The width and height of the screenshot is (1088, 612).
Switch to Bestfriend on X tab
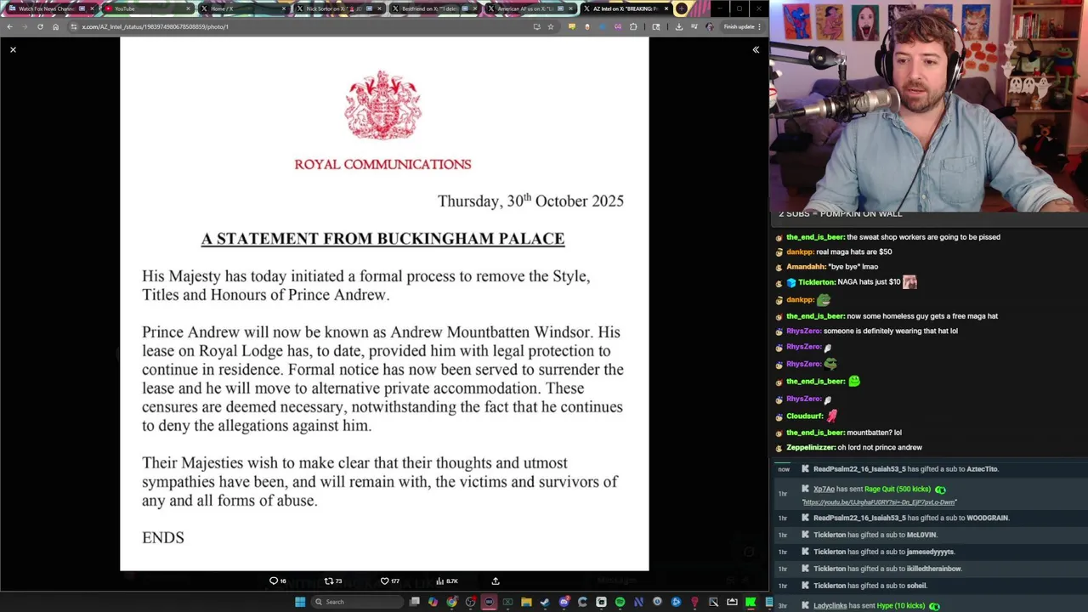[433, 8]
